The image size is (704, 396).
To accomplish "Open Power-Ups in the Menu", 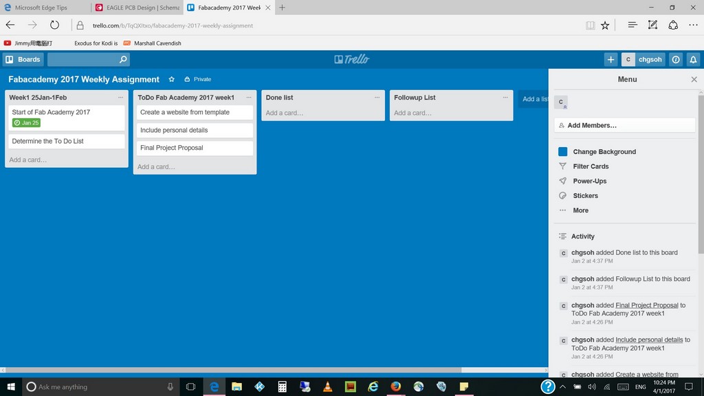I will [x=589, y=181].
